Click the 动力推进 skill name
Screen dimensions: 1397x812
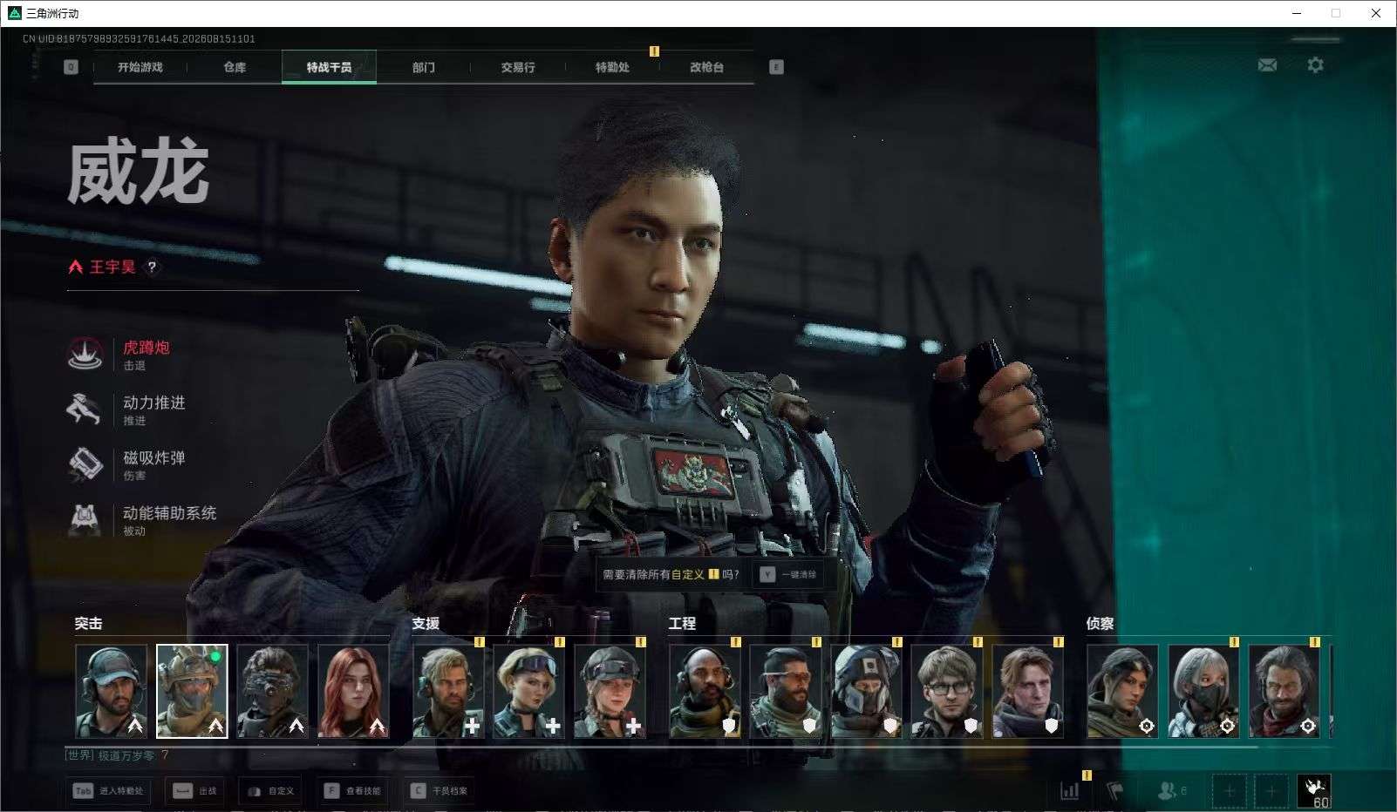pyautogui.click(x=154, y=403)
